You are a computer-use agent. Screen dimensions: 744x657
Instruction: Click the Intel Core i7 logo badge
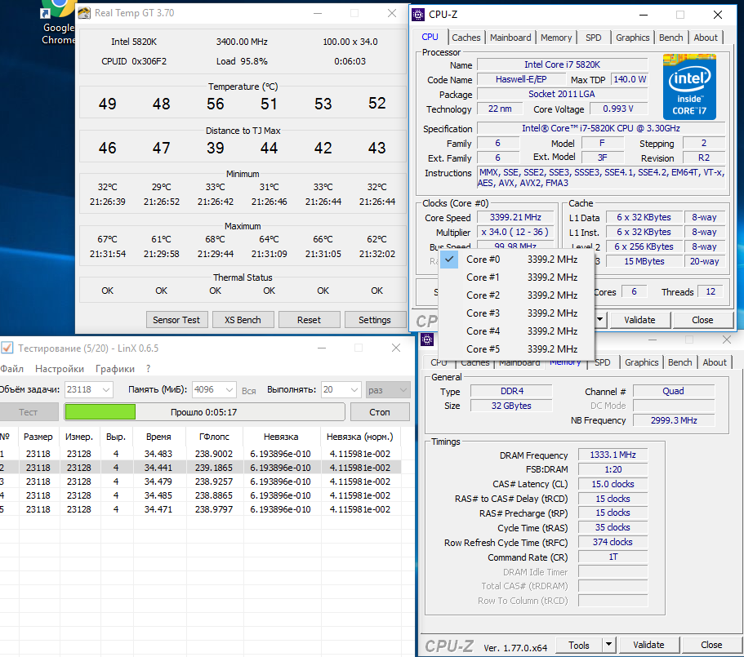tap(689, 87)
